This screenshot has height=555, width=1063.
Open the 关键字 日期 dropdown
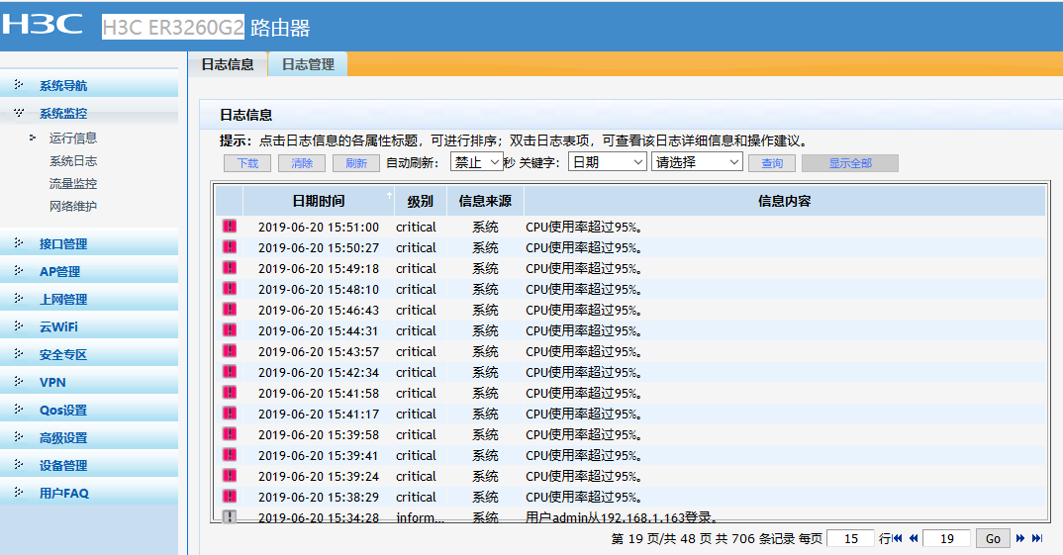[x=608, y=162]
